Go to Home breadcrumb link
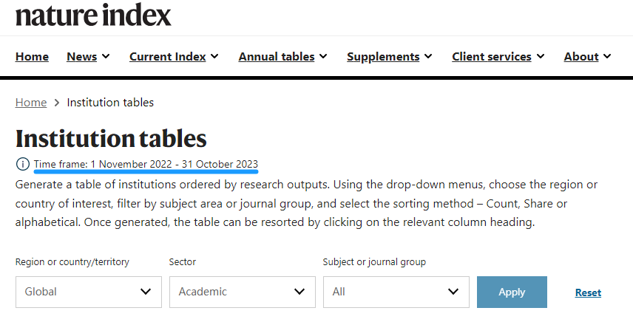The height and width of the screenshot is (322, 633). 31,103
